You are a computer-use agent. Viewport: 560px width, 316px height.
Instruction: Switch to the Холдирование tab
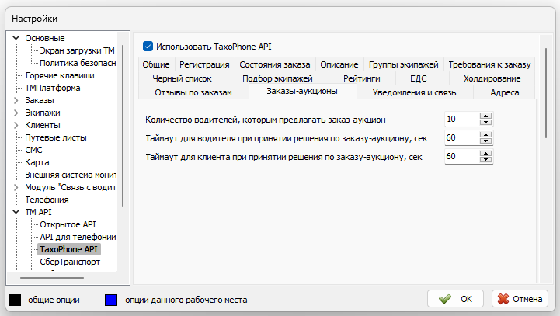click(x=492, y=78)
